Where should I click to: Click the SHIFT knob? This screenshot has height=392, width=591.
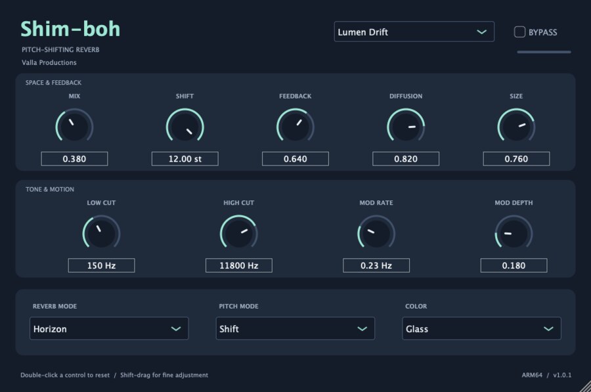coord(185,126)
